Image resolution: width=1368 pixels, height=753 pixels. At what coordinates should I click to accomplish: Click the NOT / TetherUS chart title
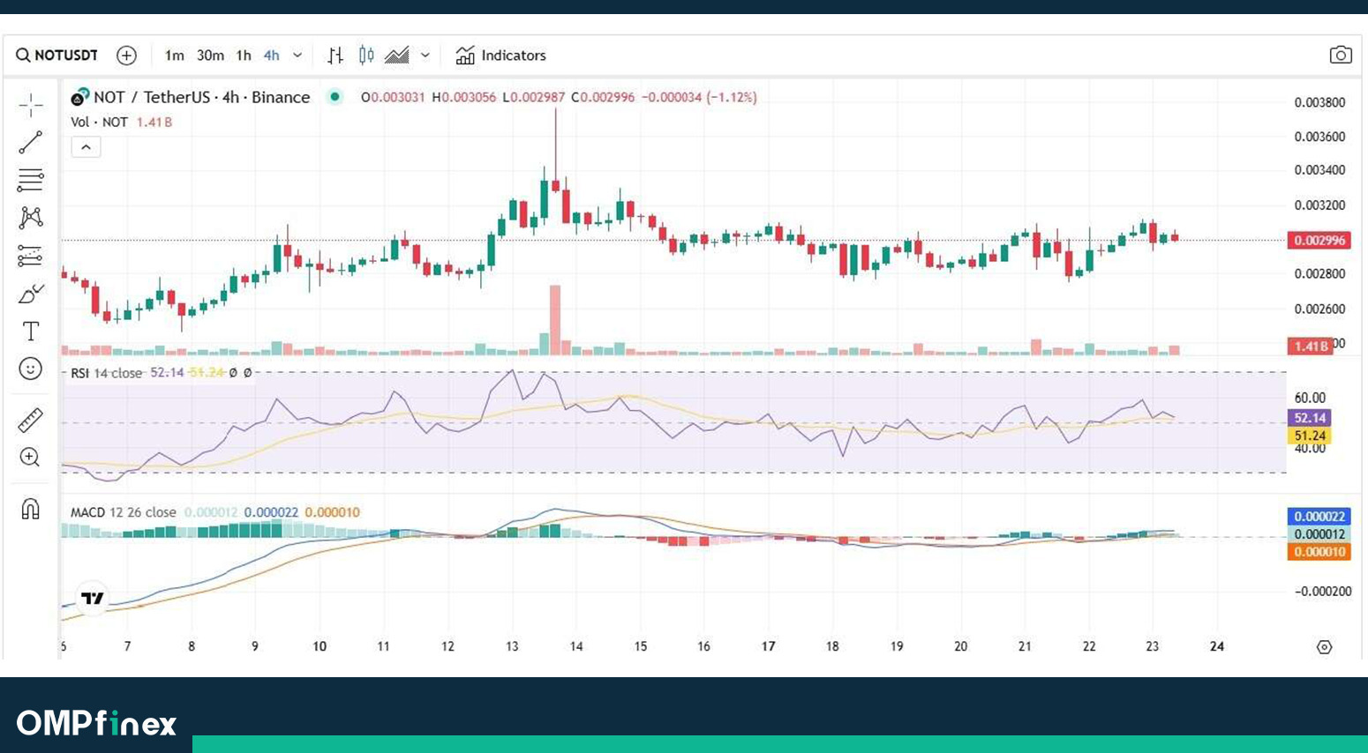(x=201, y=97)
